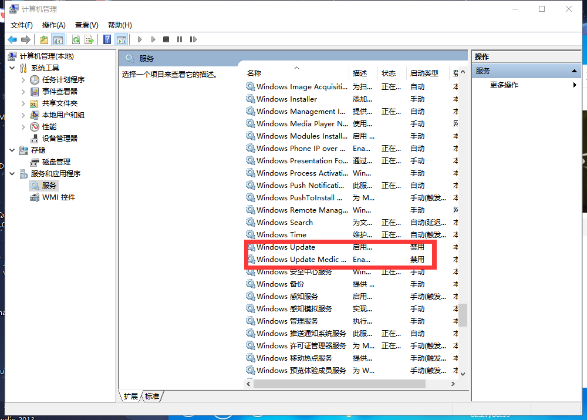
Task: Open the 操作(A) menu
Action: [x=54, y=25]
